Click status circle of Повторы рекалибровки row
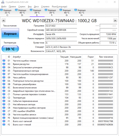Screen dimensions: 119x136 pyautogui.click(x=4, y=84)
